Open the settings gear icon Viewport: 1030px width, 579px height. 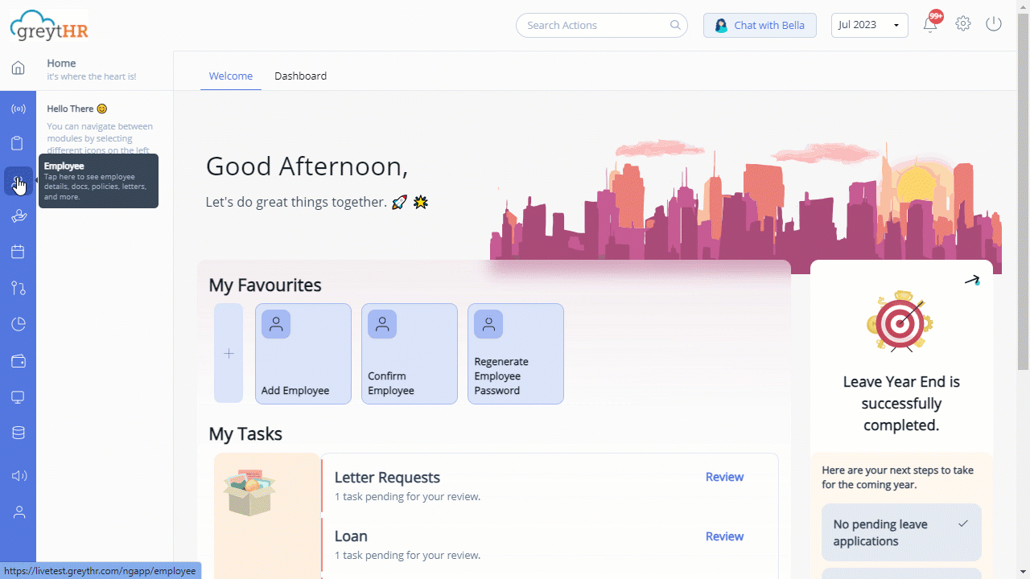pyautogui.click(x=963, y=24)
